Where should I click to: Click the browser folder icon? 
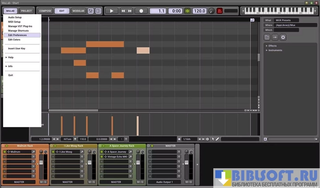click(267, 37)
